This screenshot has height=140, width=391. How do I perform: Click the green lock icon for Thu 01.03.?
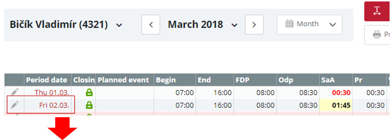(x=89, y=93)
